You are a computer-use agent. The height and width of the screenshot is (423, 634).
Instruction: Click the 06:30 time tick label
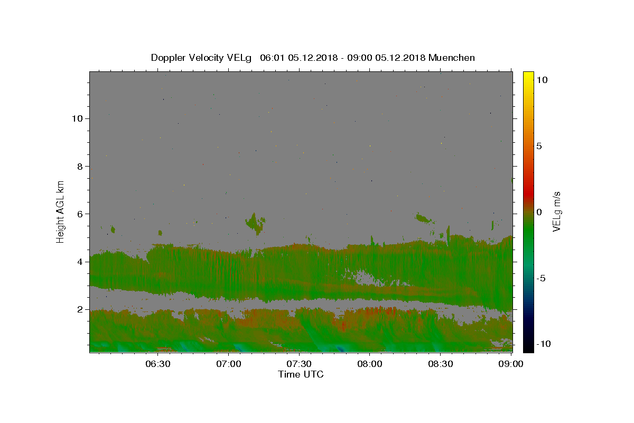click(x=157, y=364)
